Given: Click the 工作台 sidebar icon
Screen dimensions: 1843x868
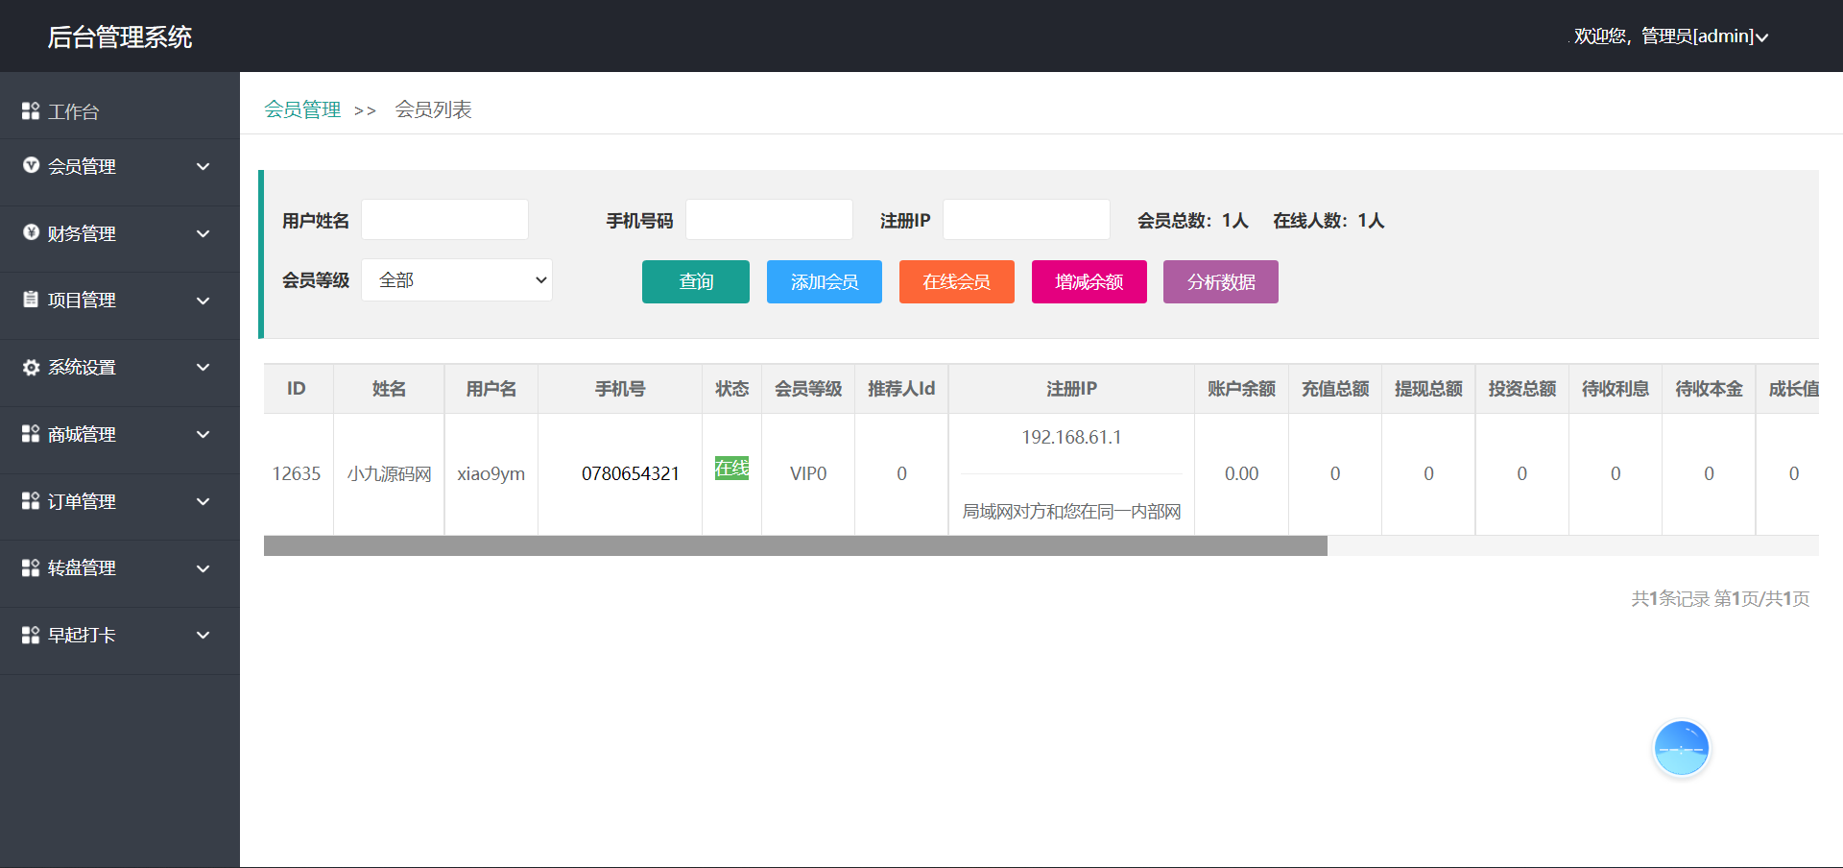Looking at the screenshot, I should click(x=31, y=111).
